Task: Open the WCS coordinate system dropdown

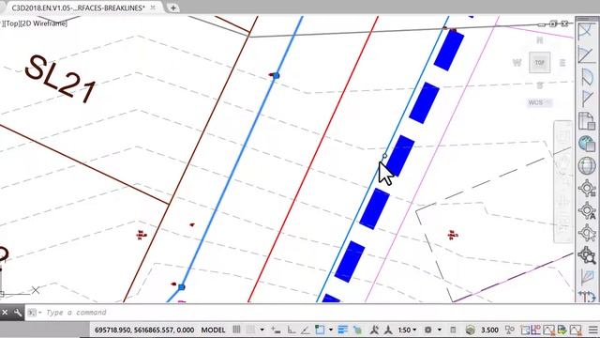Action: point(539,102)
